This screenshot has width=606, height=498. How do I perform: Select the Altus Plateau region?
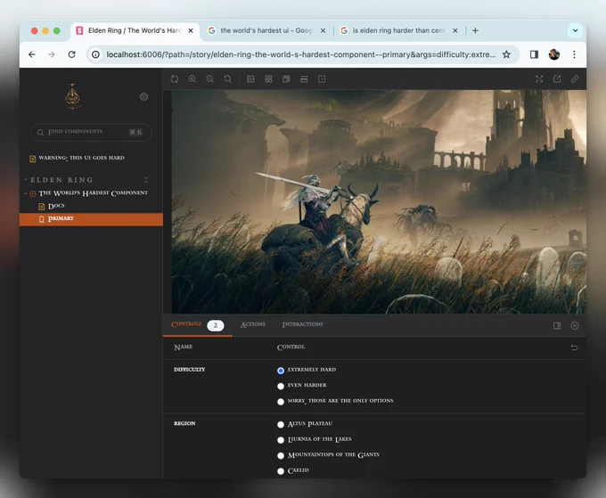point(281,424)
